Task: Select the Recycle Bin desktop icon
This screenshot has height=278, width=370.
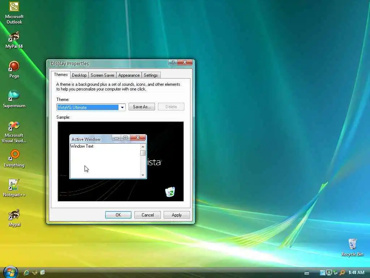Action: 352,247
